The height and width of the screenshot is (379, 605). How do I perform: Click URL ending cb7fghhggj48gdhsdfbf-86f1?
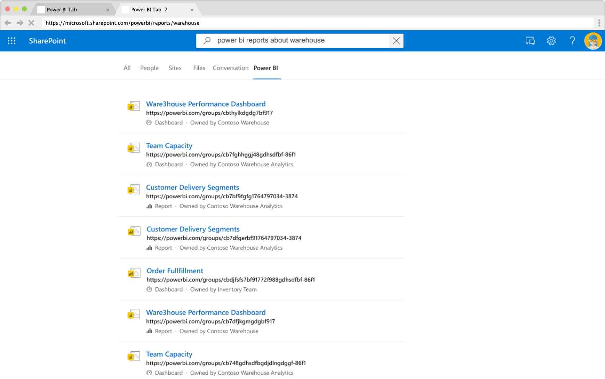221,155
